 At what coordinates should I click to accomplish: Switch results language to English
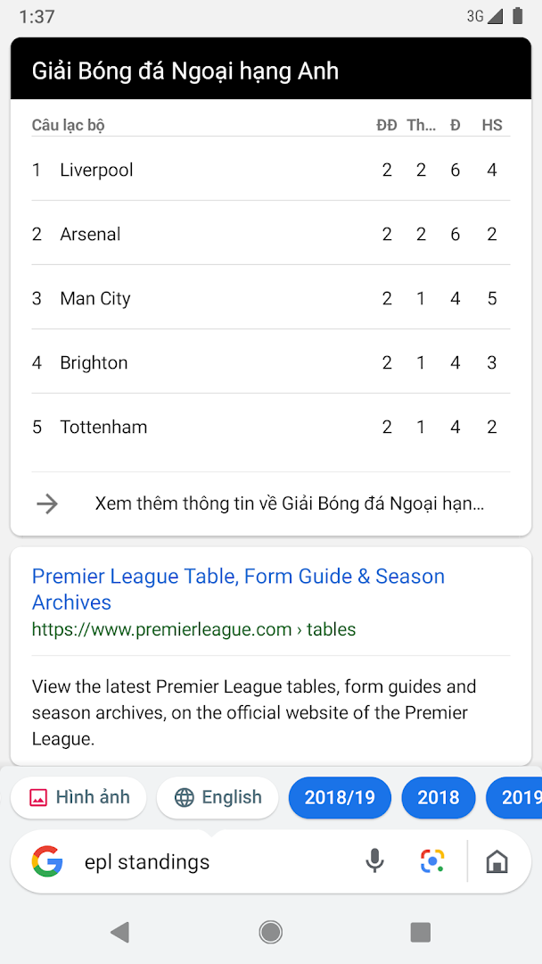coord(218,797)
